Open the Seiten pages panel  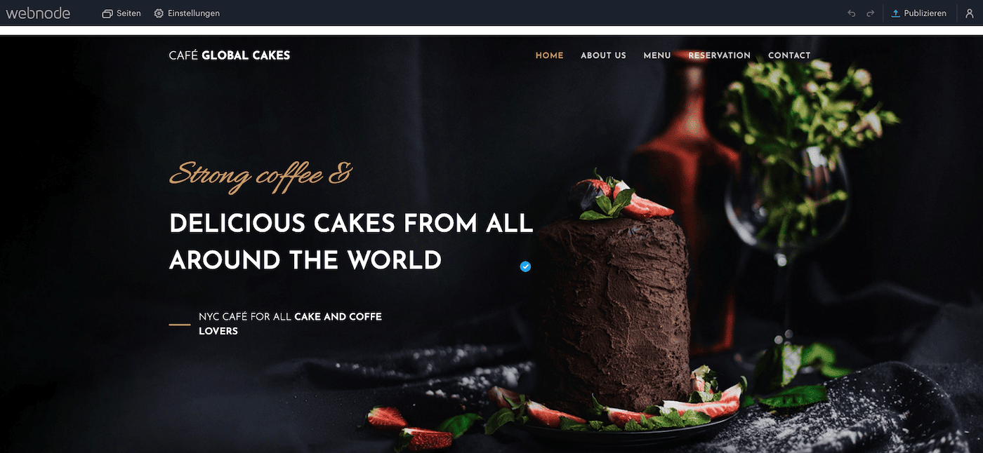(x=121, y=13)
